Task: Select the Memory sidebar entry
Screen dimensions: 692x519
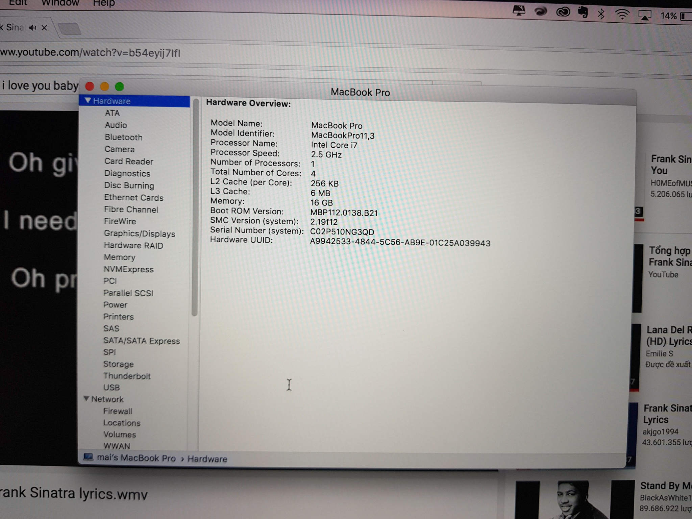Action: (119, 257)
